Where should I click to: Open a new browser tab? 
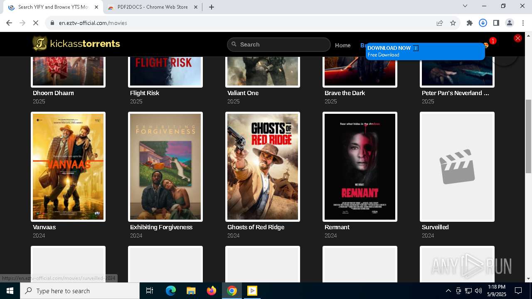[212, 7]
